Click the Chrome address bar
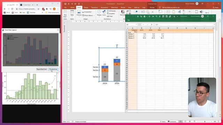Viewport: 223px width, 125px height. pos(27,9)
